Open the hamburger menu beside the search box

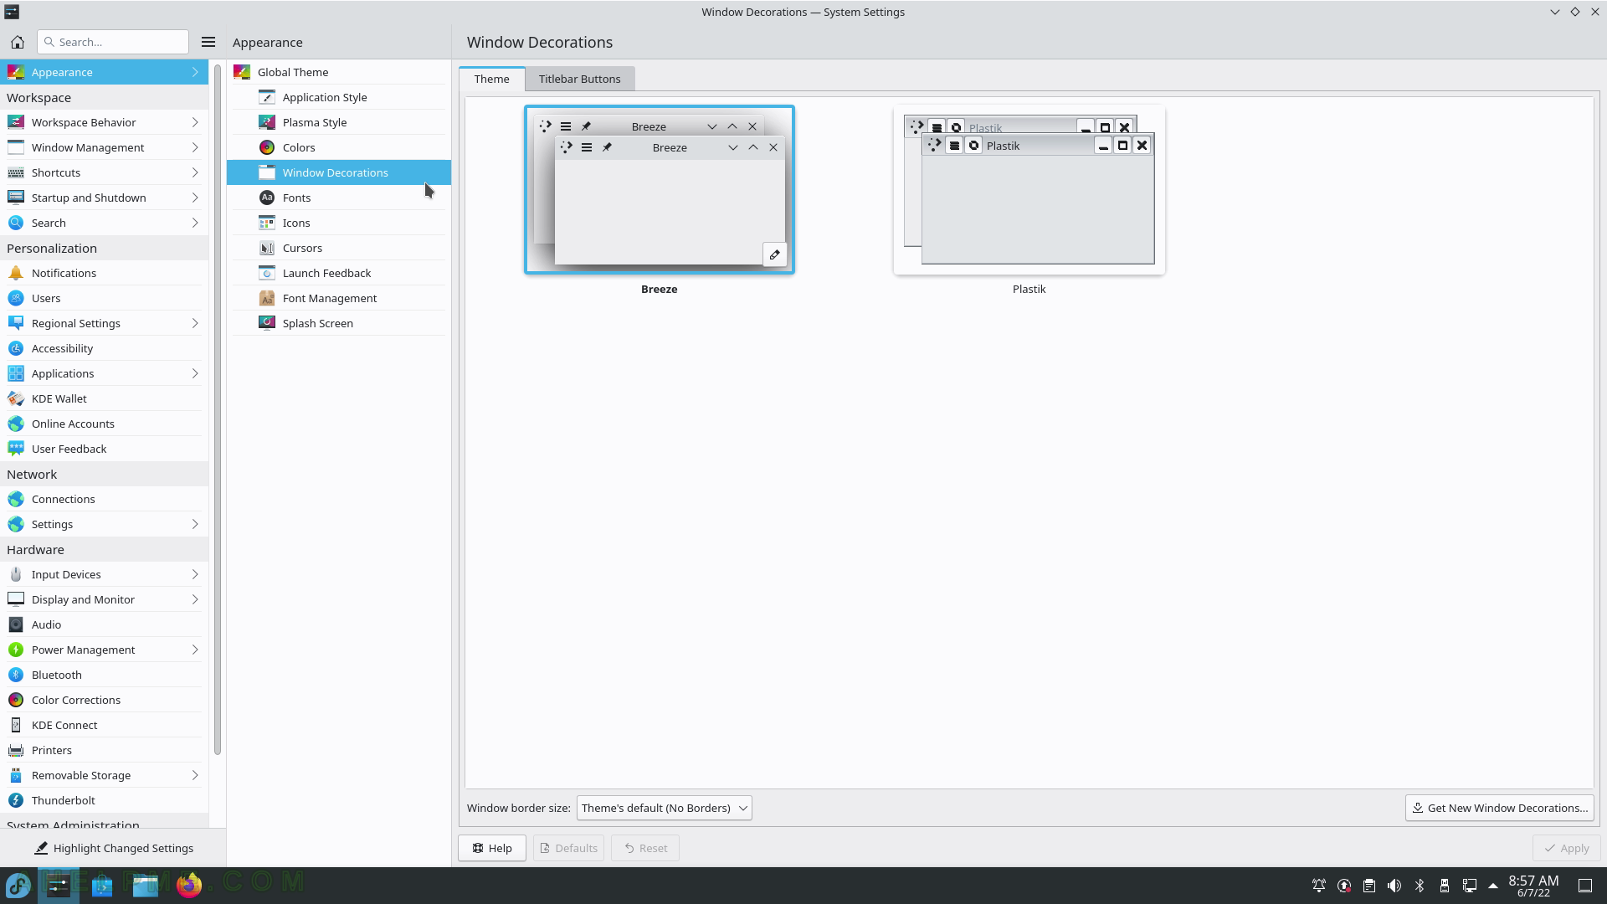[x=208, y=42]
